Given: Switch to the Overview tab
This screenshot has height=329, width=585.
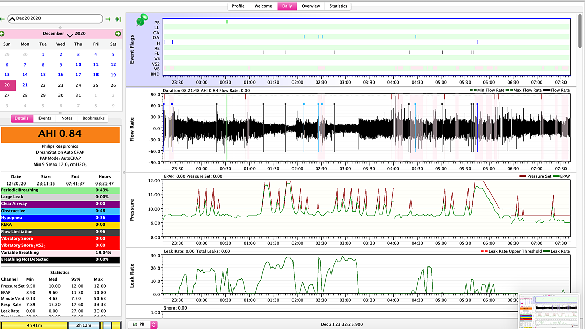Looking at the screenshot, I should tap(311, 6).
